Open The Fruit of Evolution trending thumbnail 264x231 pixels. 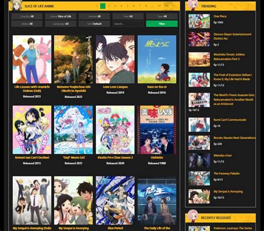click(x=199, y=80)
